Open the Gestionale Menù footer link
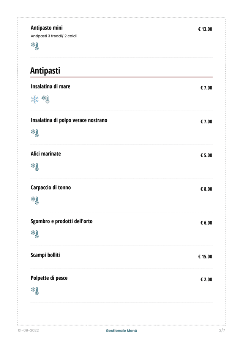The image size is (243, 344). [121, 331]
